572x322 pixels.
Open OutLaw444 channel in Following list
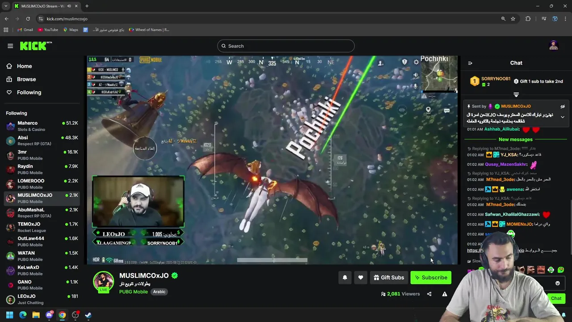click(42, 241)
